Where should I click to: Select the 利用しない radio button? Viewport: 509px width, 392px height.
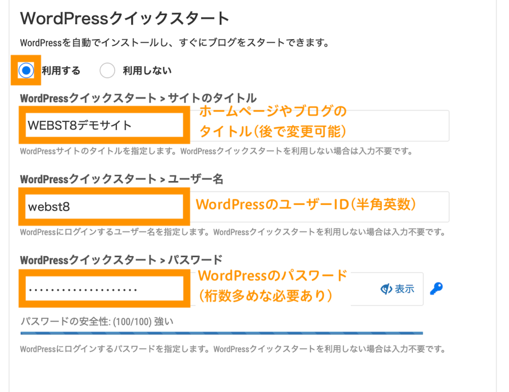click(107, 70)
